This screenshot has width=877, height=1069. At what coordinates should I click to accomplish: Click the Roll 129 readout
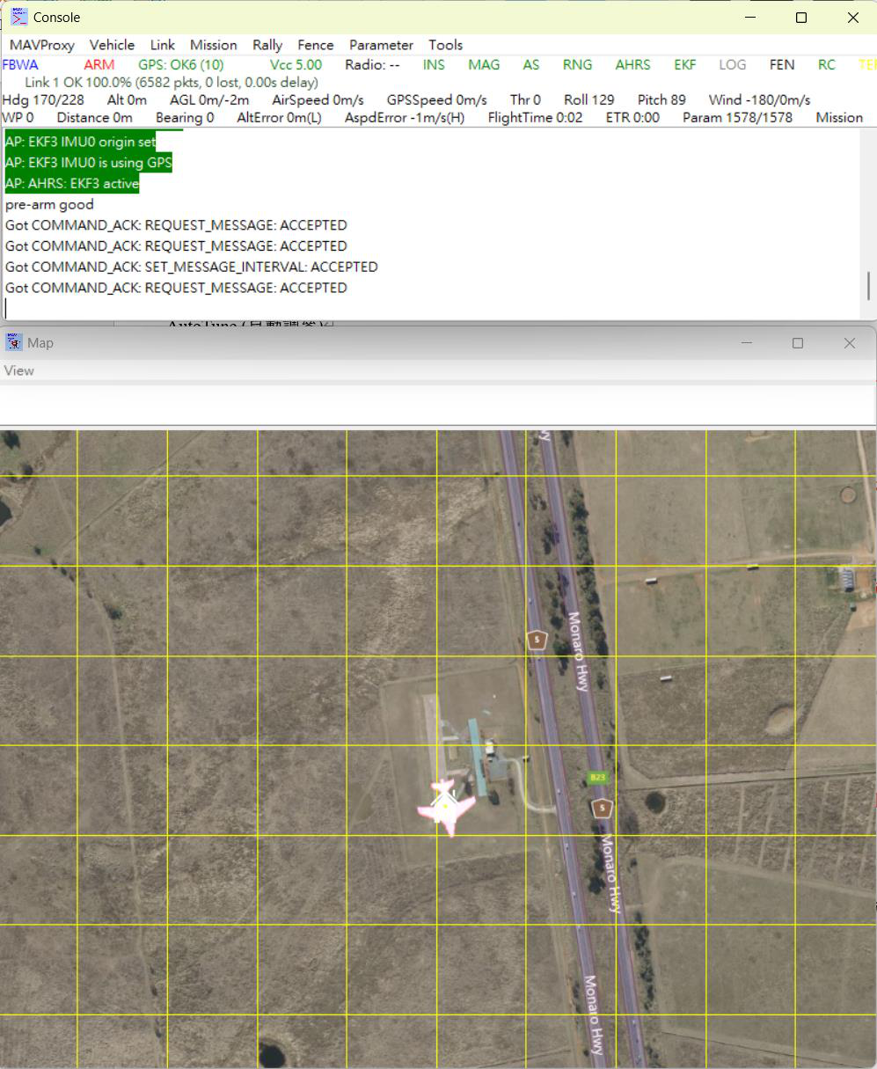click(589, 99)
